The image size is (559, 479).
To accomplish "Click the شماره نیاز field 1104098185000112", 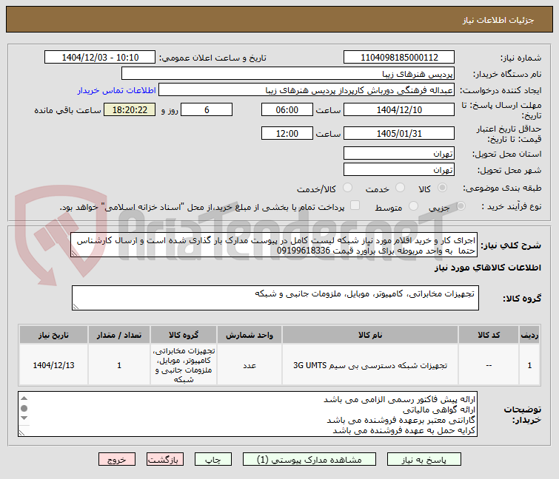I will tap(399, 58).
